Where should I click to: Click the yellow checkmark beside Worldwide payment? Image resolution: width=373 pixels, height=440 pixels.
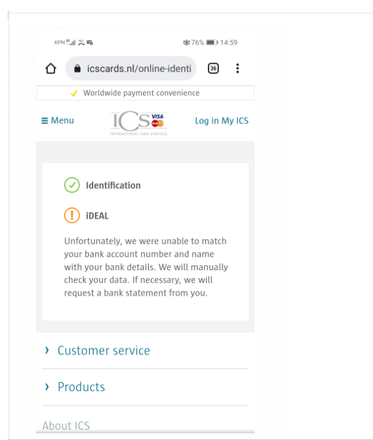(x=74, y=93)
